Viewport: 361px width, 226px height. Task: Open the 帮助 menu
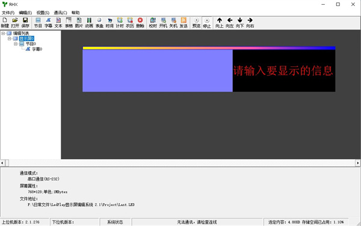76,13
